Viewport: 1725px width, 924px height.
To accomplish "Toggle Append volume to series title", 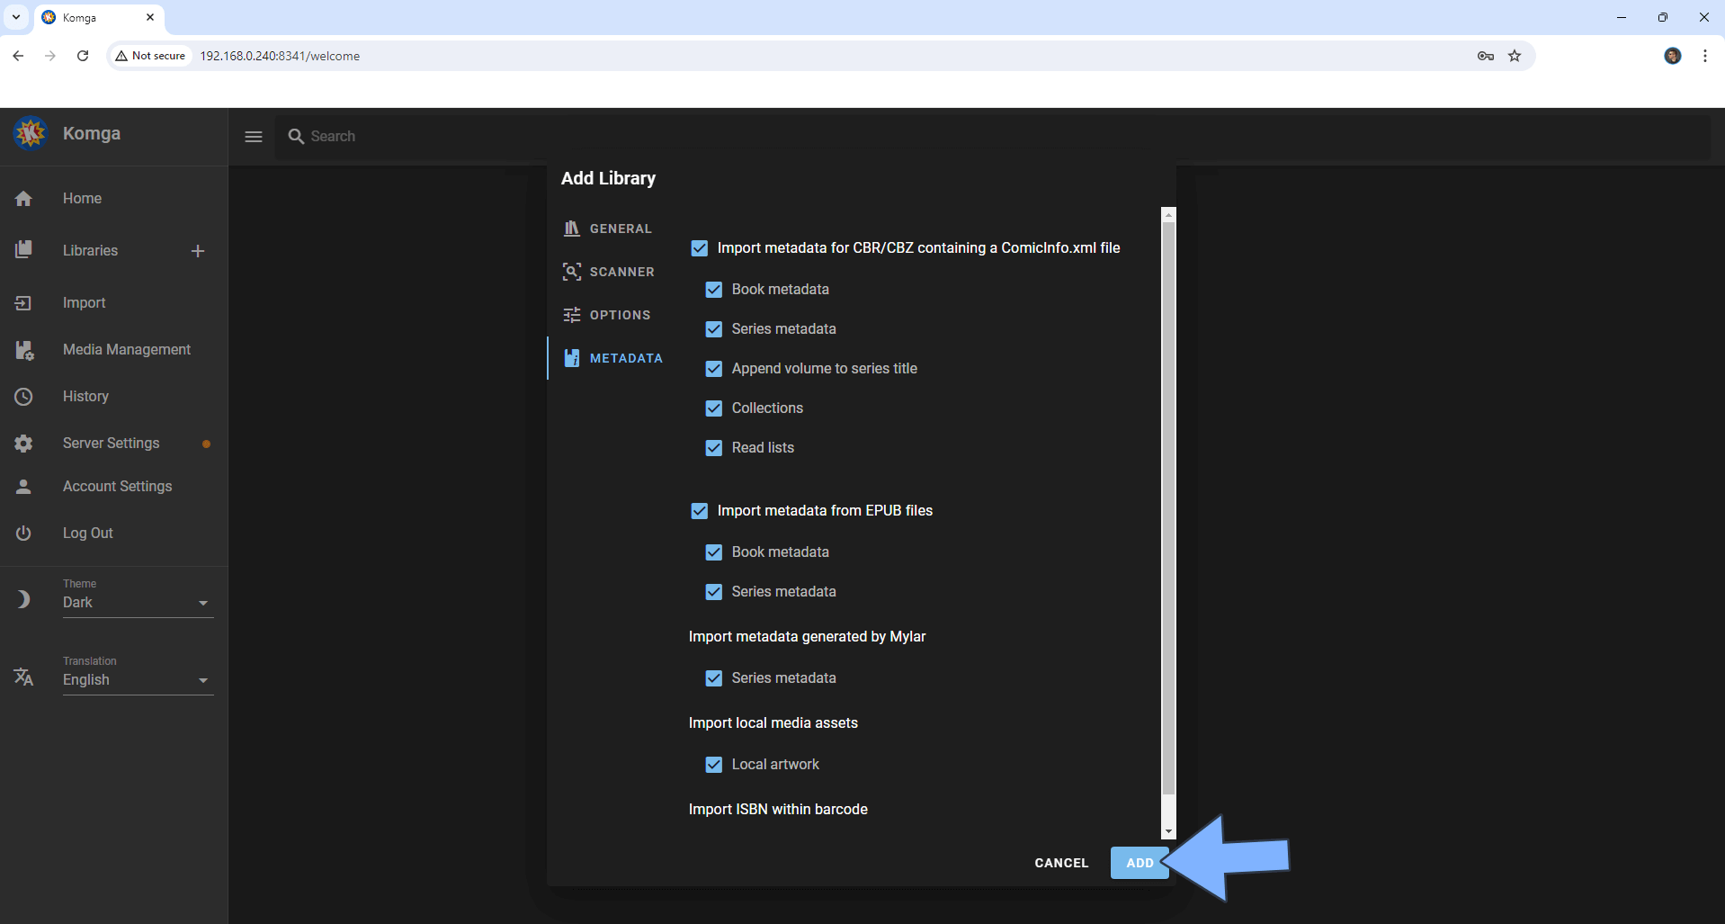I will pos(713,369).
